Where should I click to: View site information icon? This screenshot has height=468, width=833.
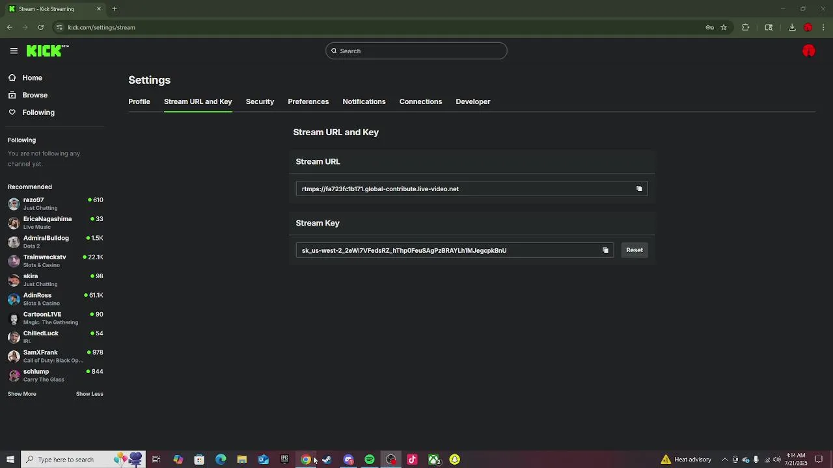pyautogui.click(x=59, y=27)
